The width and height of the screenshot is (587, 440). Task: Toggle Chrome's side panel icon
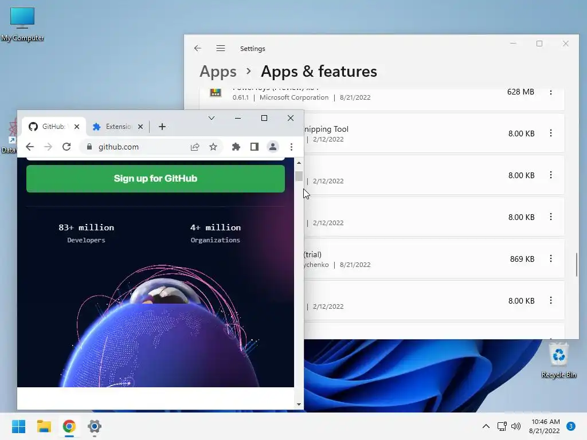click(255, 147)
